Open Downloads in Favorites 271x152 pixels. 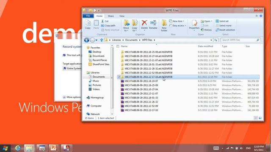coord(97,56)
